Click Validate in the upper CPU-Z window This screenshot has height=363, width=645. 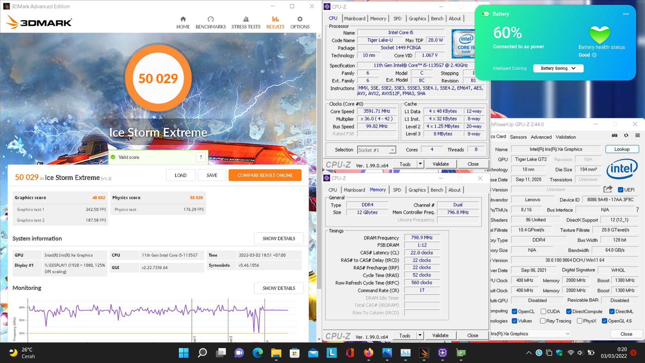tap(441, 164)
